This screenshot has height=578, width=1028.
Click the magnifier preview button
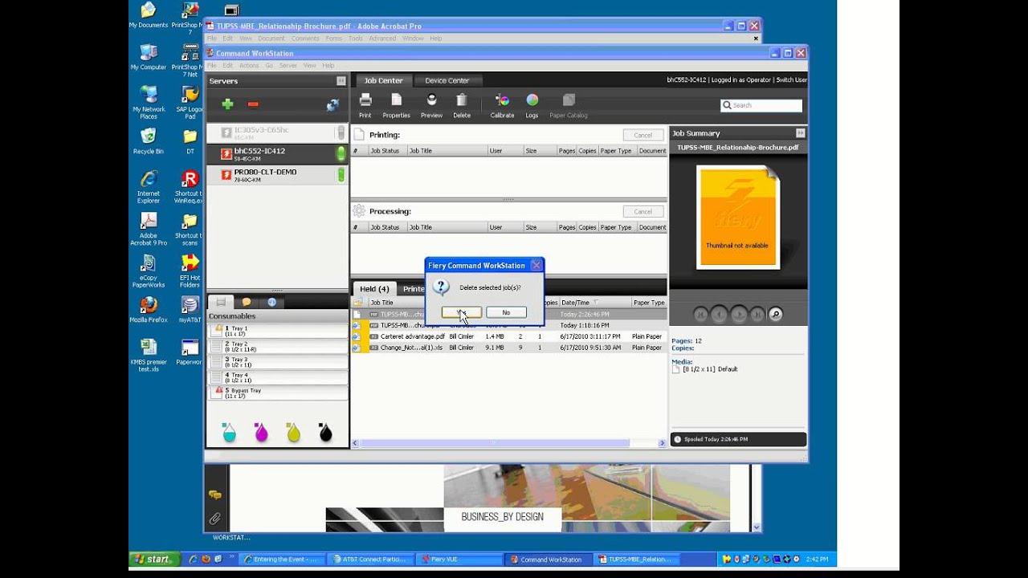click(776, 315)
